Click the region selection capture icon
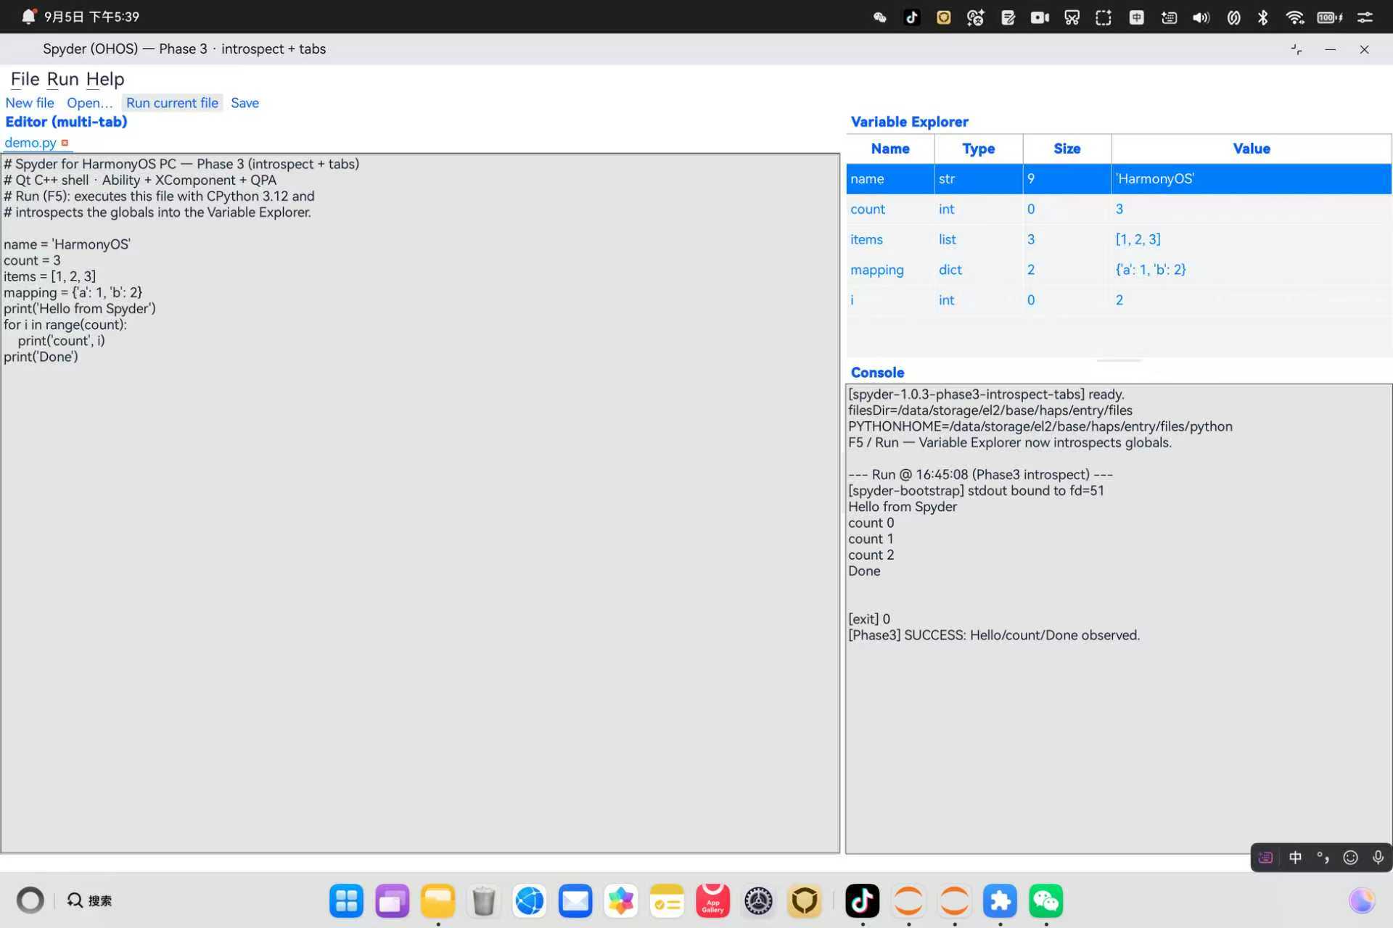The image size is (1393, 928). pyautogui.click(x=1104, y=17)
